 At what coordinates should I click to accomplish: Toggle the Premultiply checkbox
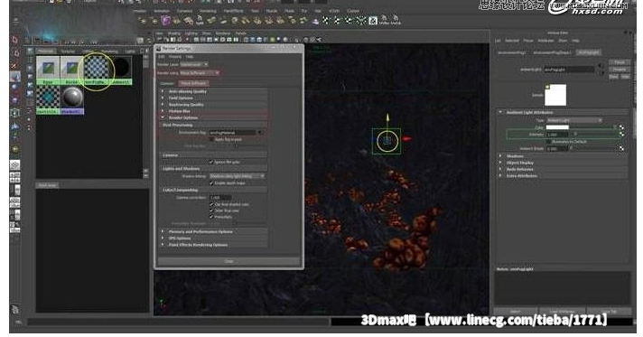pos(211,217)
